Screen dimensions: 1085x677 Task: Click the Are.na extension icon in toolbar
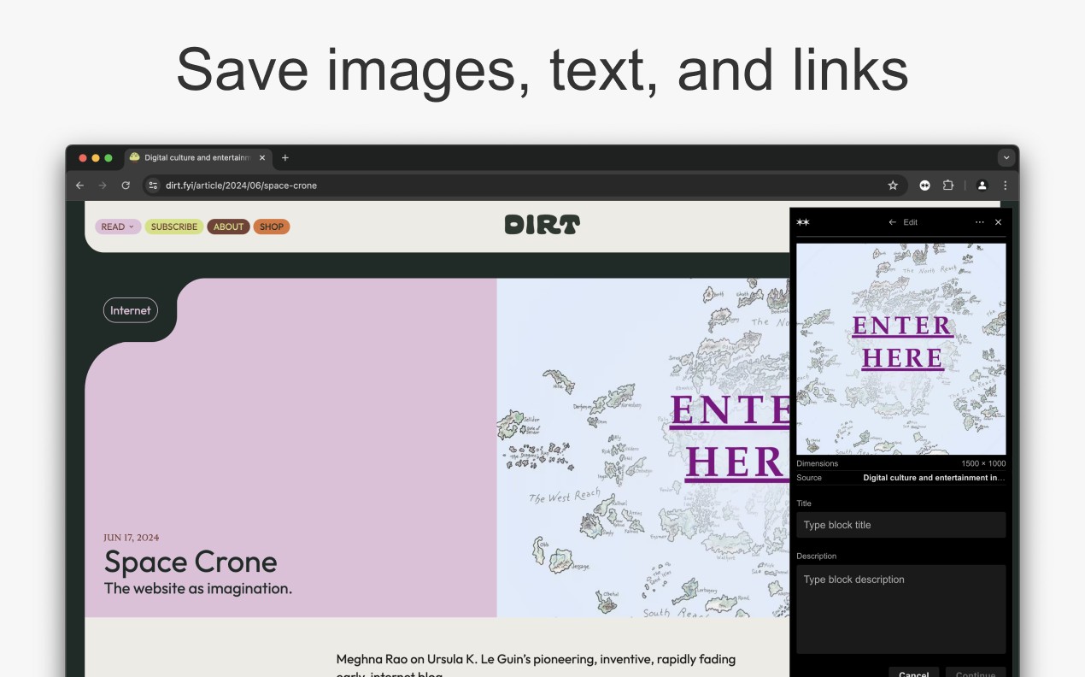(924, 185)
